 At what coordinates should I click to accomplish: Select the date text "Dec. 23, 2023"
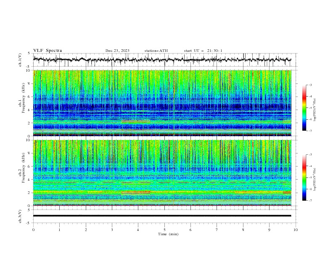pos(117,51)
